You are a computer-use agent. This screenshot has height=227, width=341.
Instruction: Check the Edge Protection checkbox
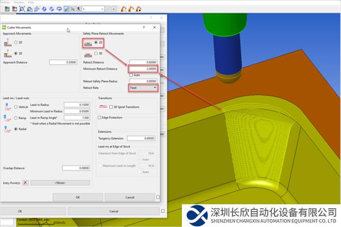coord(99,118)
